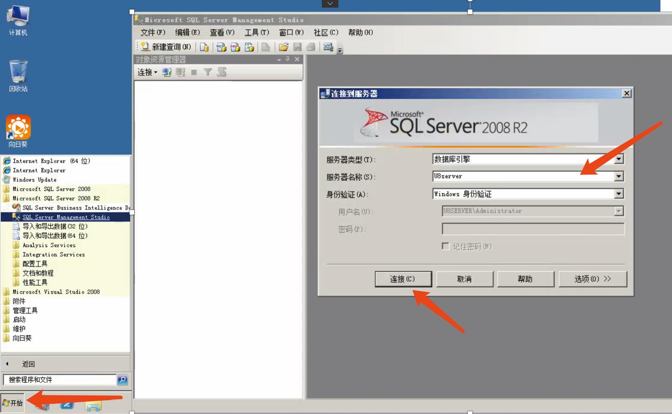Screen dimensions: 672x414
Task: Open the 文件(F) menu
Action: tap(153, 32)
